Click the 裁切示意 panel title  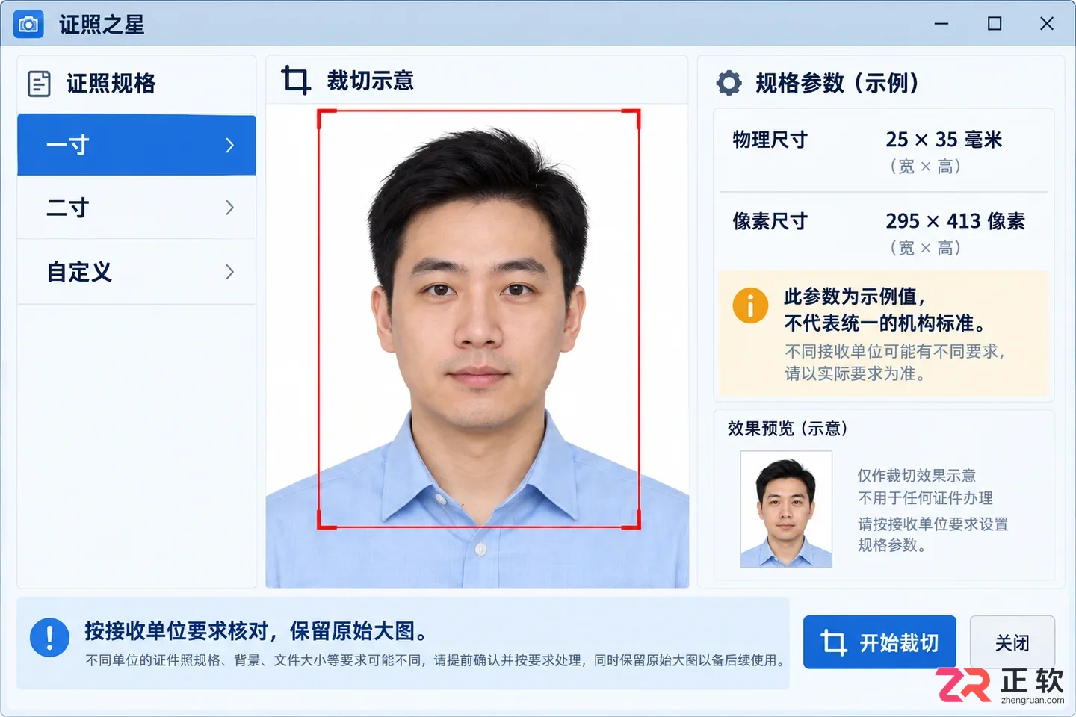pos(370,81)
